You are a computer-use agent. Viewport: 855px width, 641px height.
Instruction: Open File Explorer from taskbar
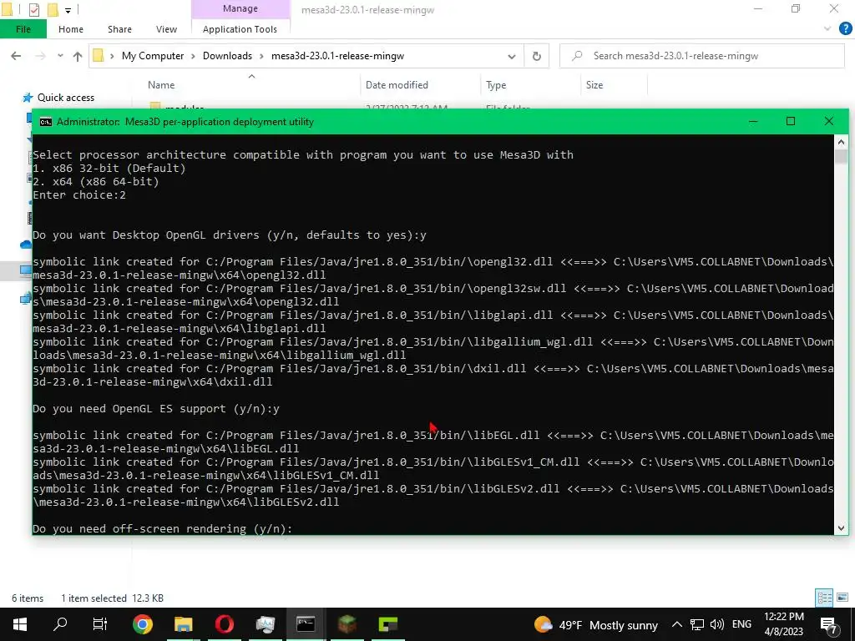[183, 624]
